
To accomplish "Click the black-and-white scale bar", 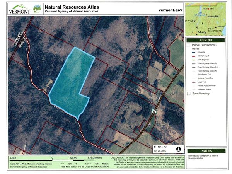I will 52,160.
